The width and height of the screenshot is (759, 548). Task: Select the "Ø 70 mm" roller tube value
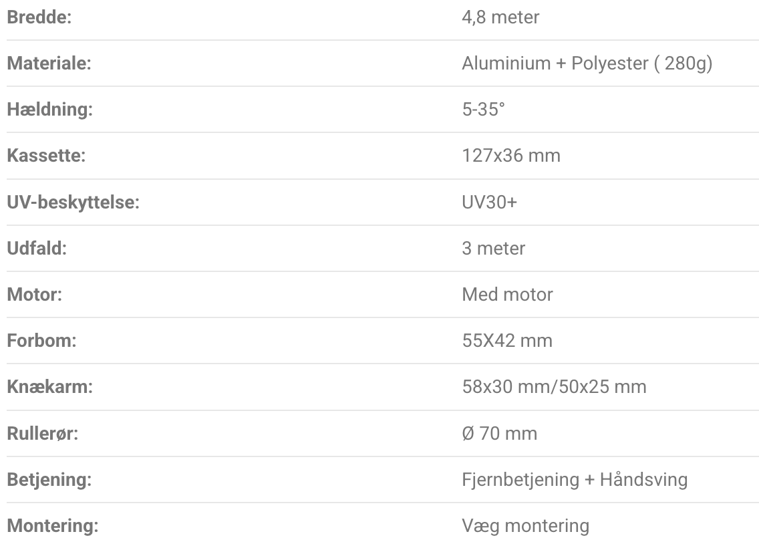(499, 434)
